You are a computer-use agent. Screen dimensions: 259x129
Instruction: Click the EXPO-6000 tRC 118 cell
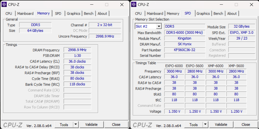(174, 100)
